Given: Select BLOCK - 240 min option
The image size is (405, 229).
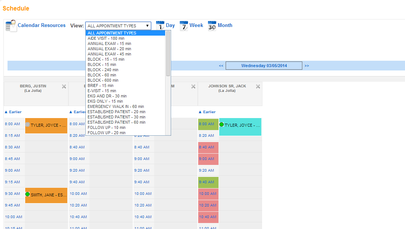Looking at the screenshot, I should [103, 70].
